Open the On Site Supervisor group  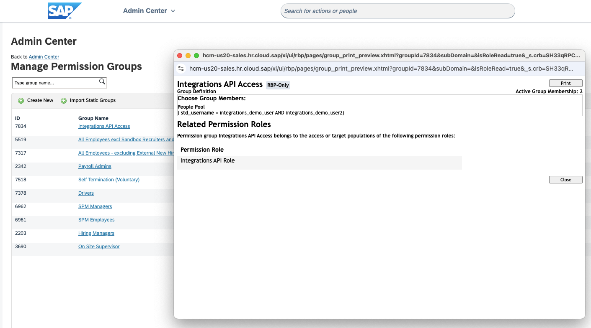pyautogui.click(x=99, y=247)
